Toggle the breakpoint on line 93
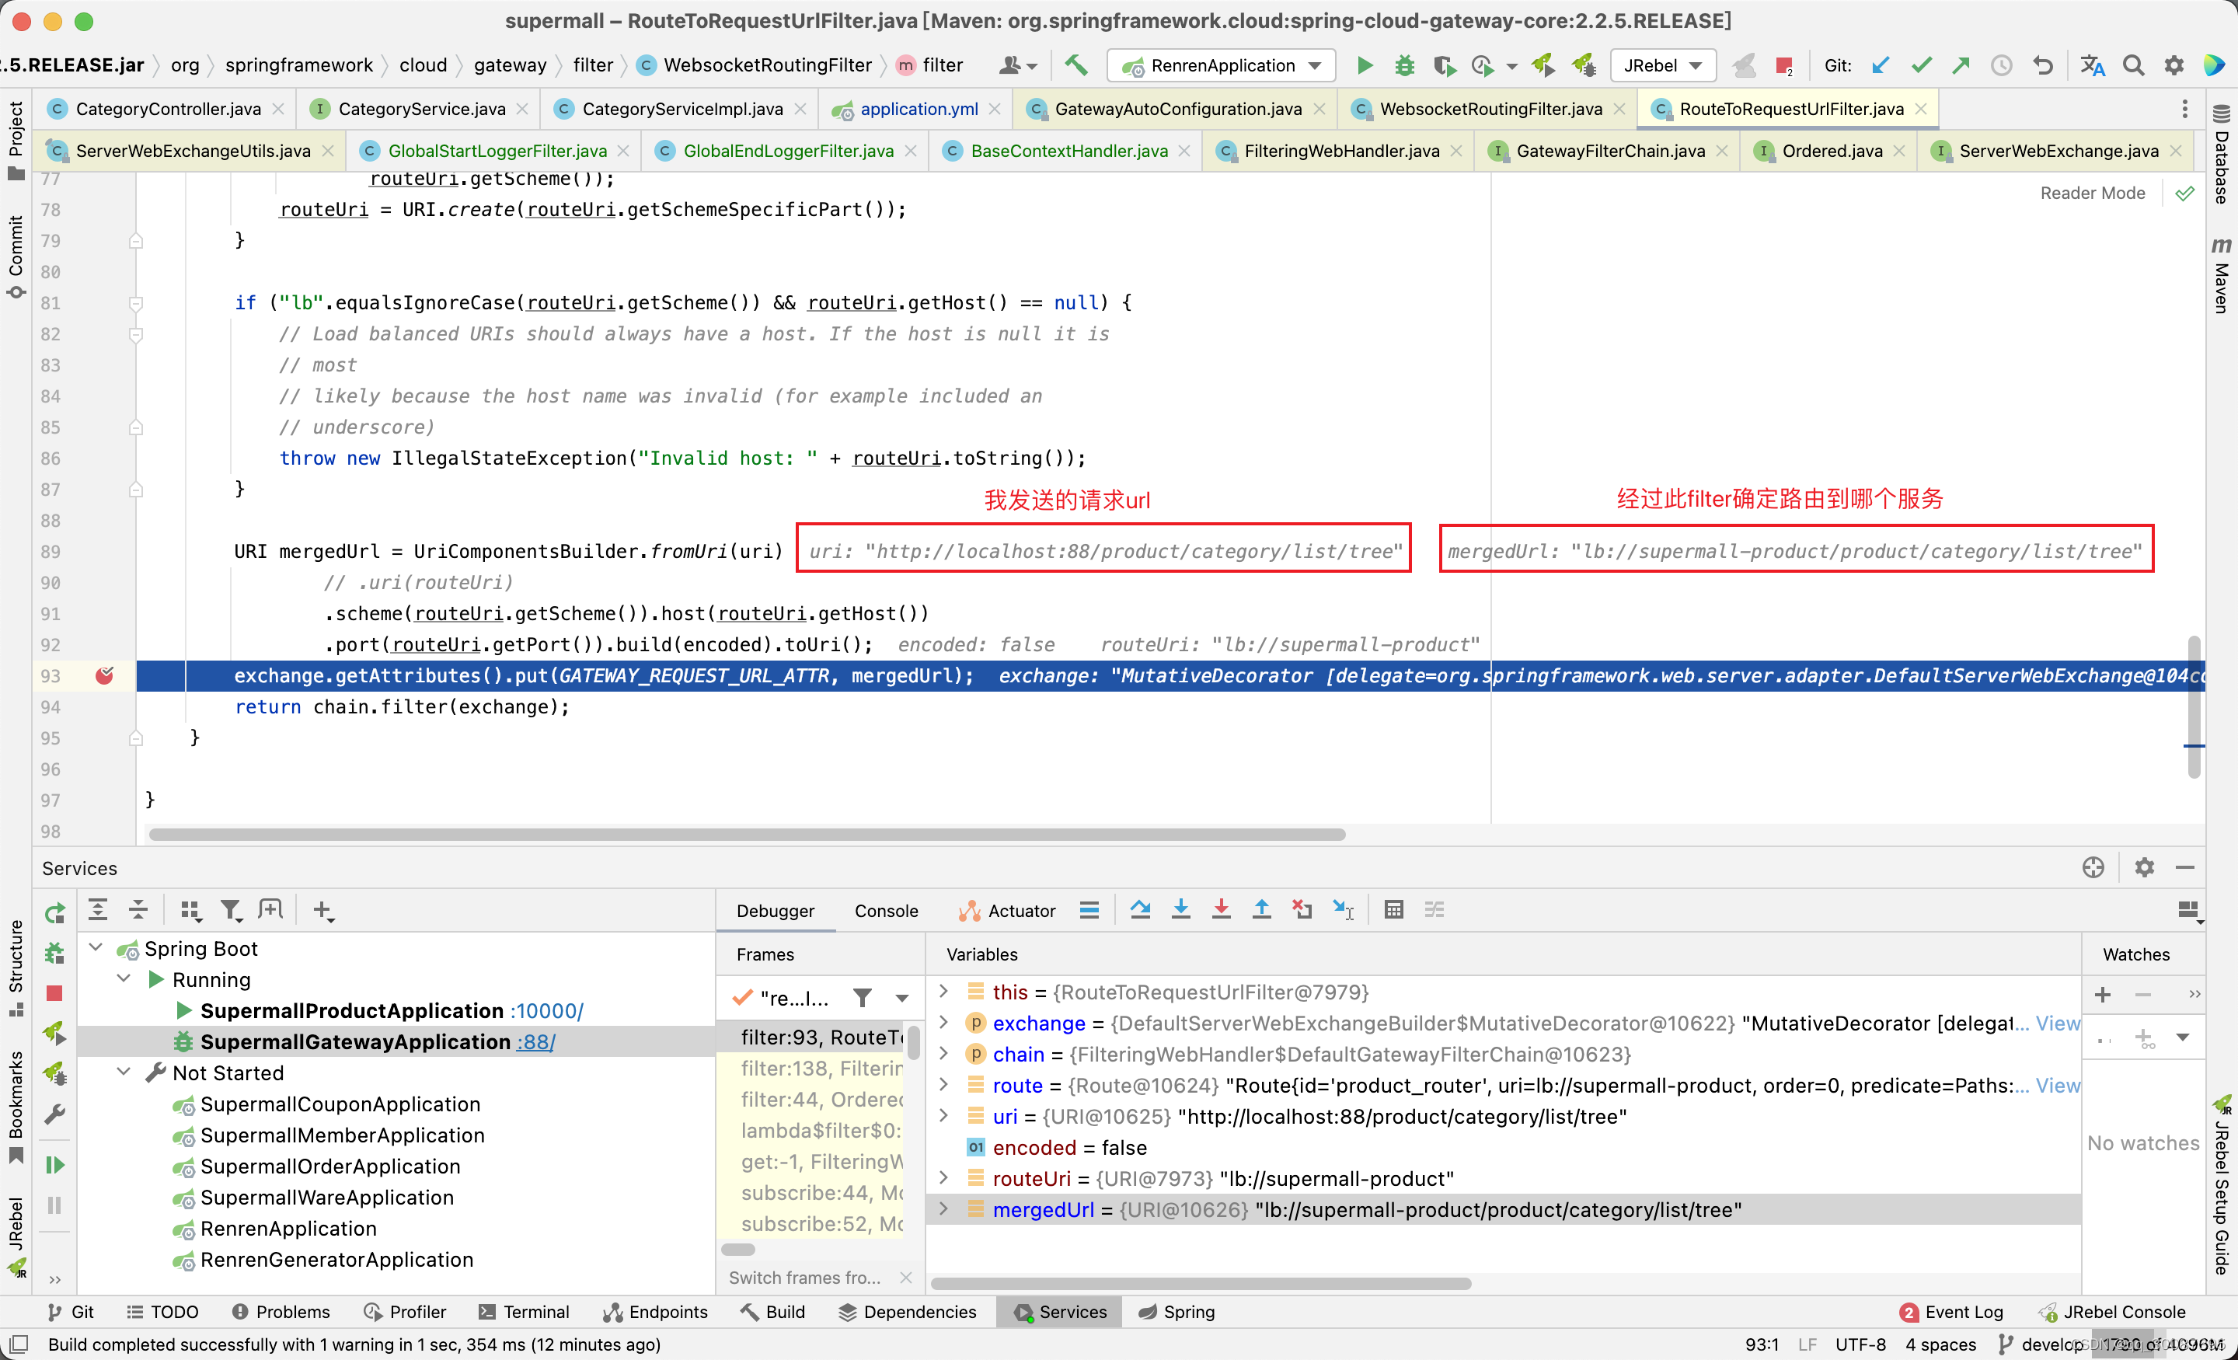Viewport: 2238px width, 1360px height. (104, 675)
